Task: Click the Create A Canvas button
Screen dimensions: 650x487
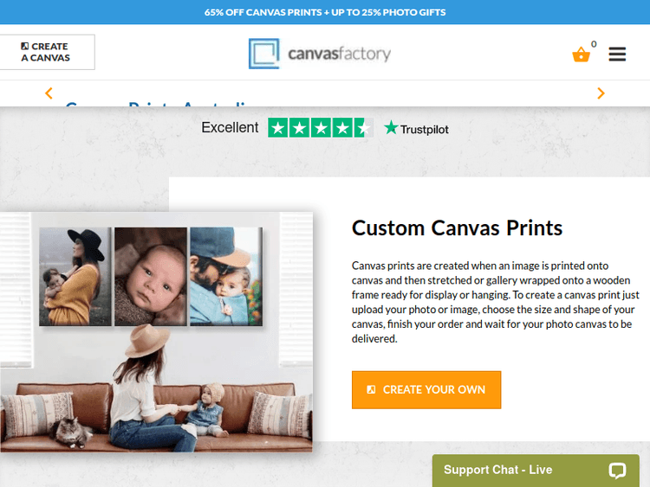Action: pyautogui.click(x=48, y=52)
